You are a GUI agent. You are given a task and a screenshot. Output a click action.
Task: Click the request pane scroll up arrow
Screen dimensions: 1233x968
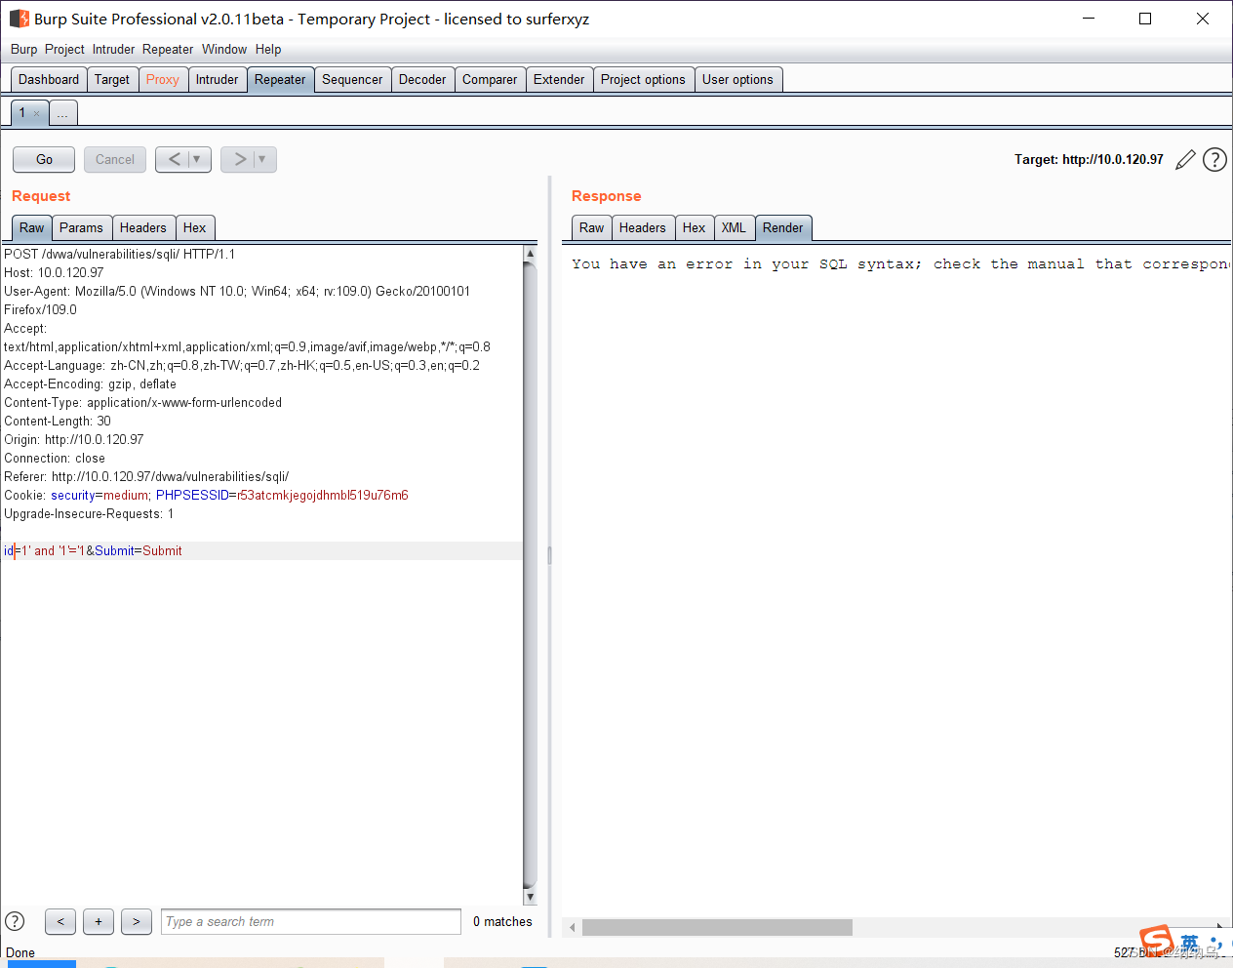click(x=530, y=253)
